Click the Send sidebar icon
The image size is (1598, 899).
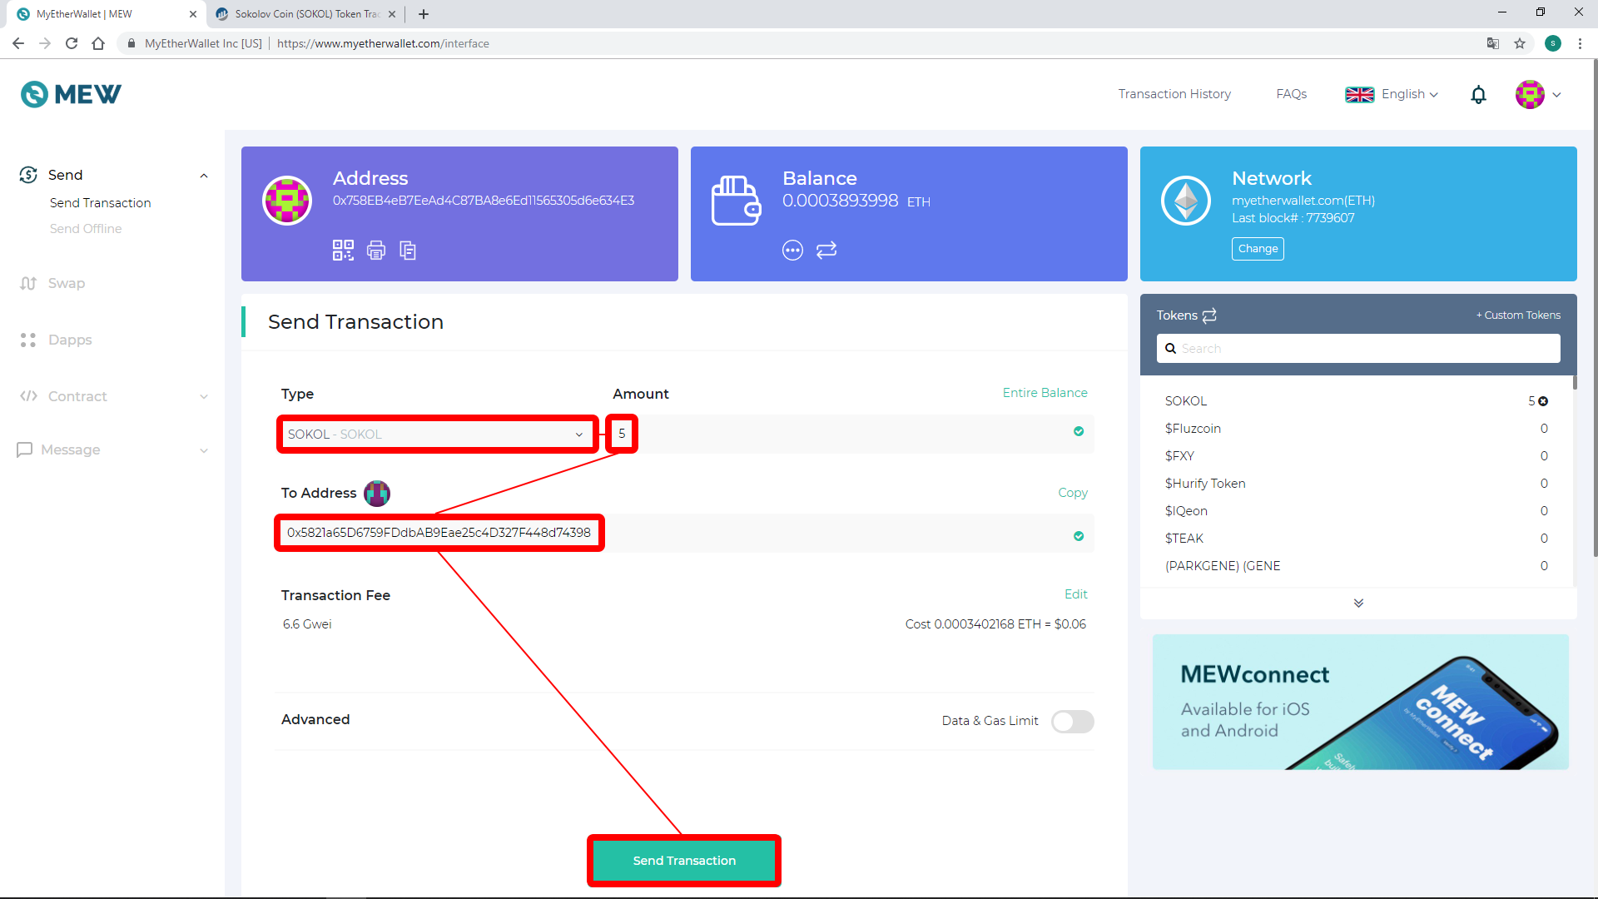click(x=28, y=175)
